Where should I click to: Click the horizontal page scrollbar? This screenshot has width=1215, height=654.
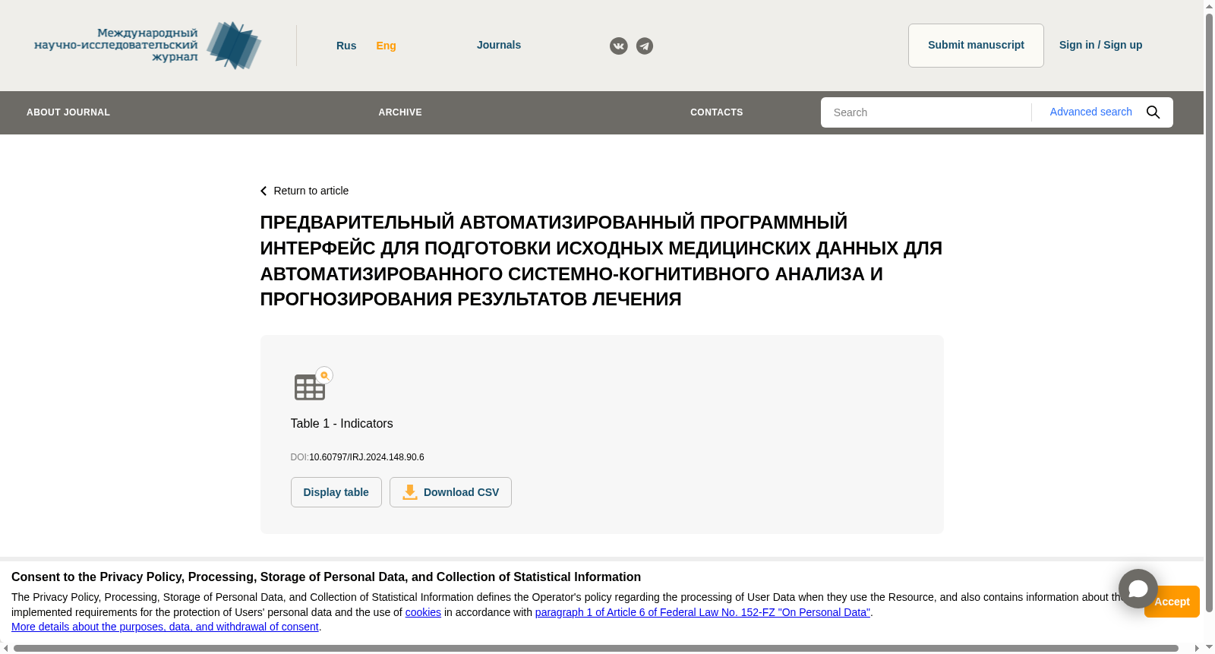[x=596, y=649]
